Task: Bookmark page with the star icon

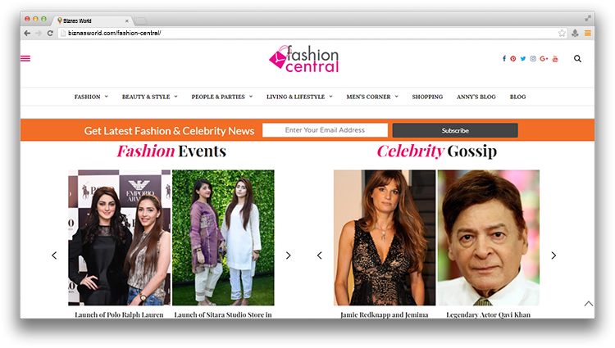Action: (x=562, y=34)
